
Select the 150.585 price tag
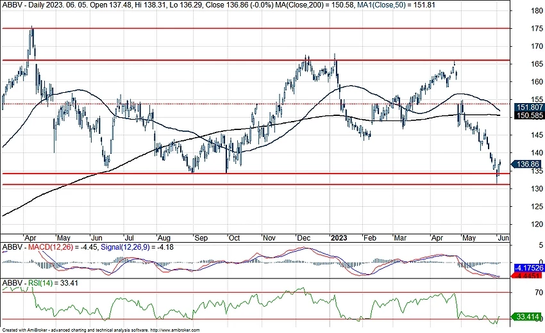[530, 115]
